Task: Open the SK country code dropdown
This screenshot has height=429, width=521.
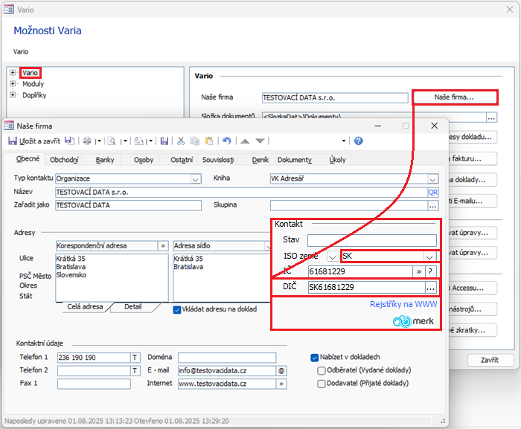Action: 429,257
